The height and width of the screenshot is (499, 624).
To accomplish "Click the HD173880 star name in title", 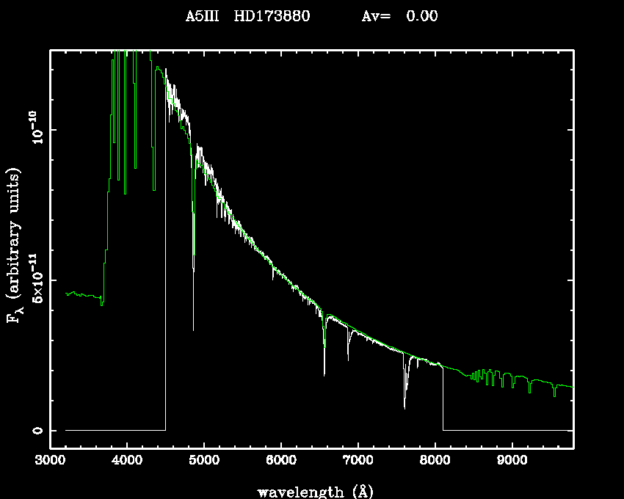I will click(272, 16).
